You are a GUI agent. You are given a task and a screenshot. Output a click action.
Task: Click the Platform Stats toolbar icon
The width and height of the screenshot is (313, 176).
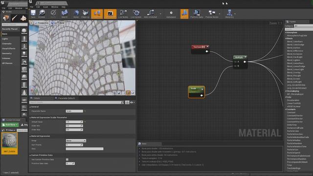(x=197, y=14)
